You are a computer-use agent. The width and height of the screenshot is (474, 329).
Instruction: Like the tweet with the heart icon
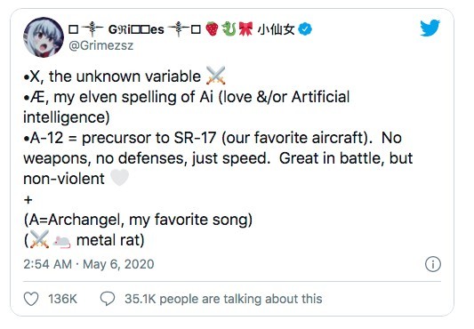click(x=31, y=299)
